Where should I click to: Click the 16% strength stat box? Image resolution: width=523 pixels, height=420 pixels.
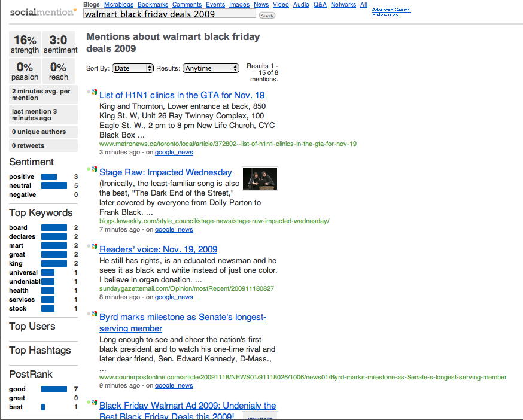pyautogui.click(x=25, y=44)
